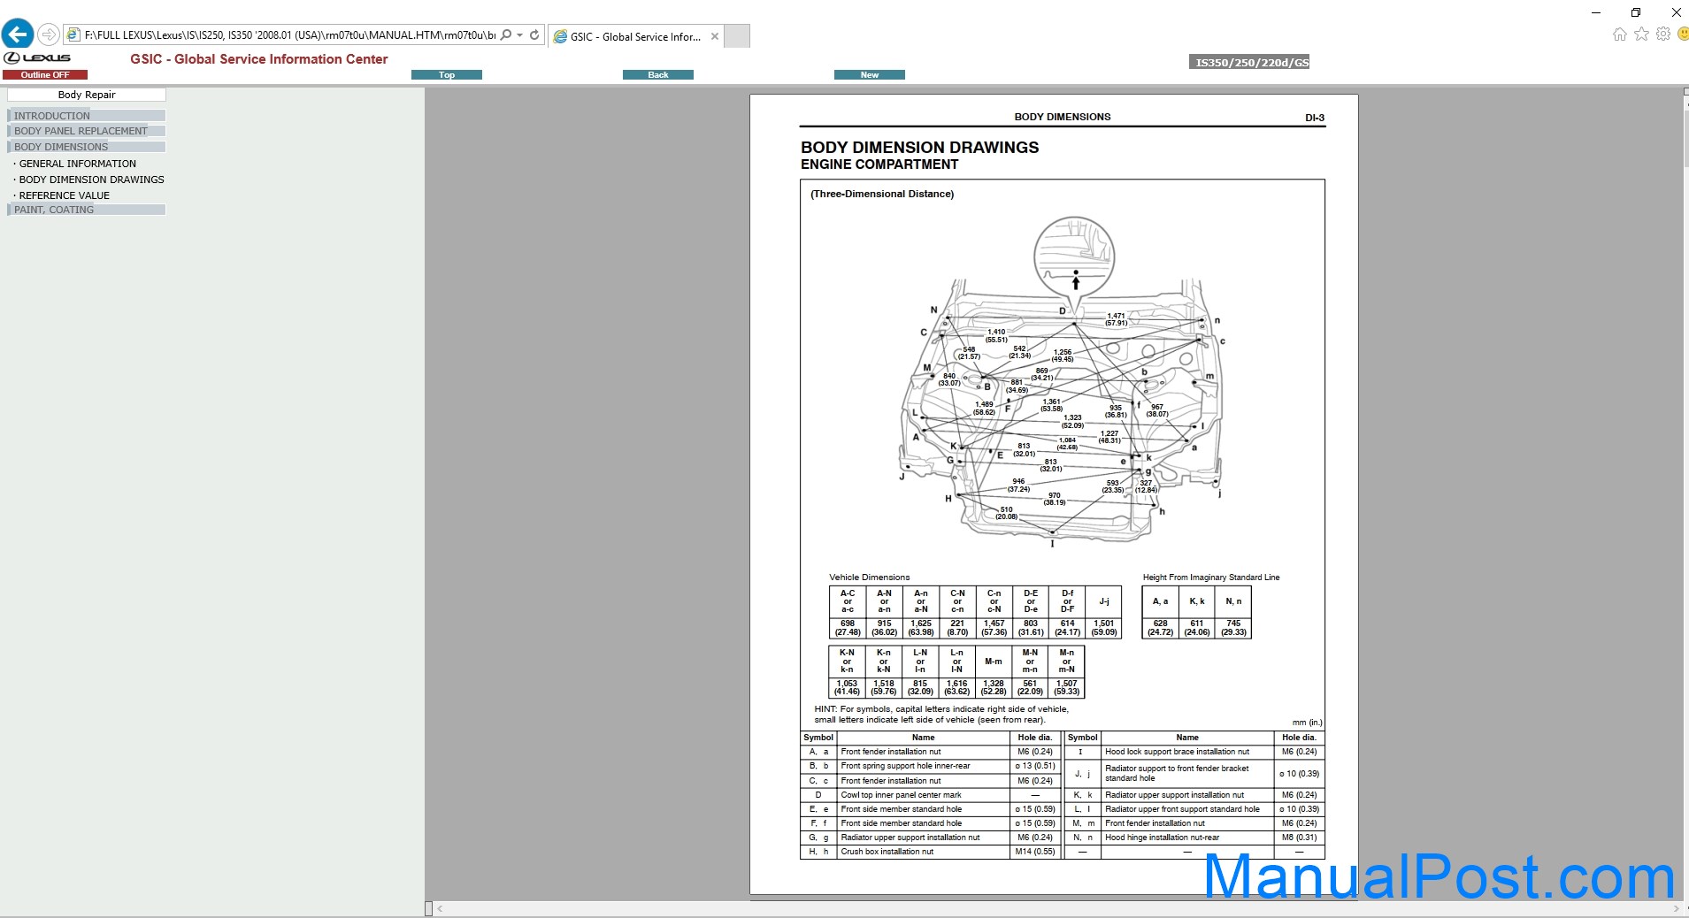Viewport: 1689px width, 918px height.
Task: Click the M-m column header cell
Action: tap(994, 661)
